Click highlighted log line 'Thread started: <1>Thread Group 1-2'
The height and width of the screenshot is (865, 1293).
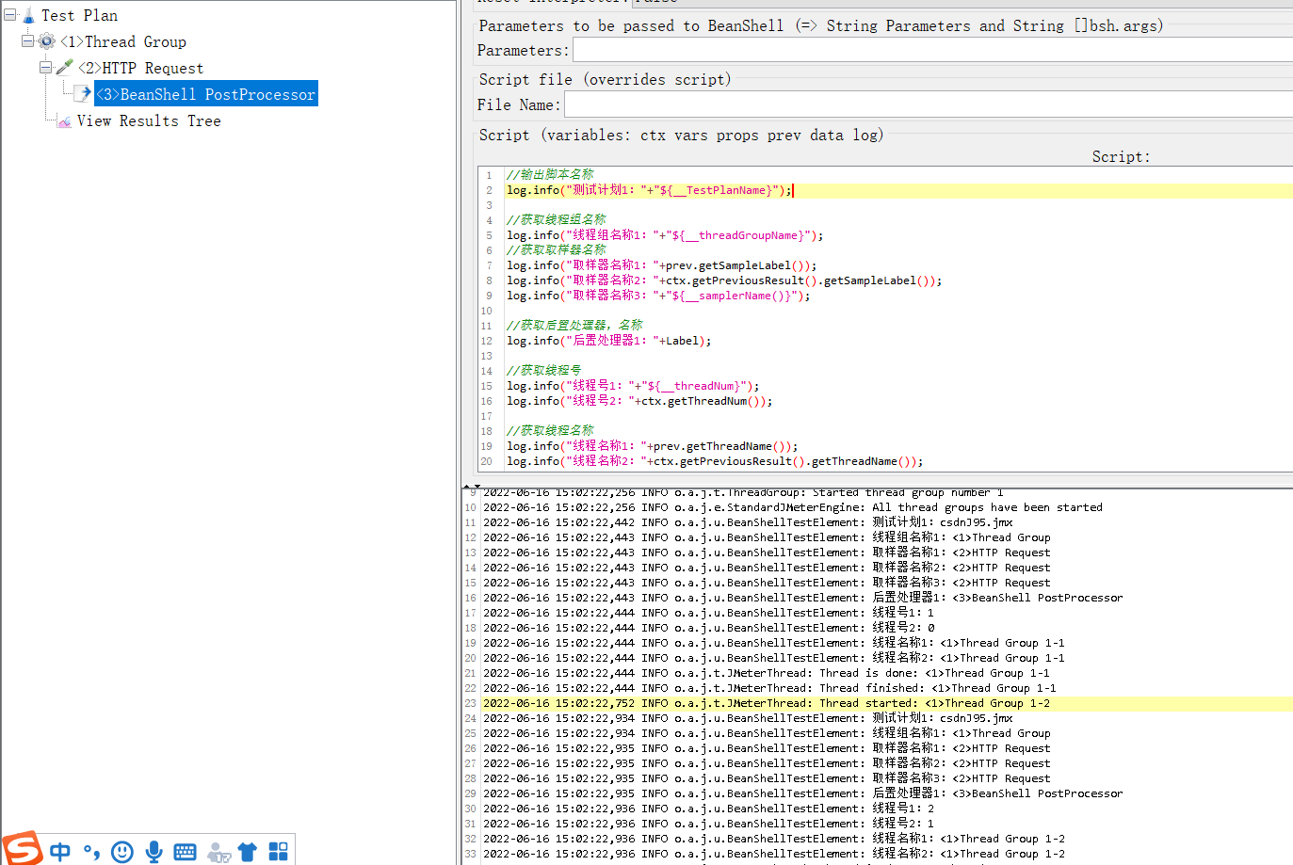767,703
